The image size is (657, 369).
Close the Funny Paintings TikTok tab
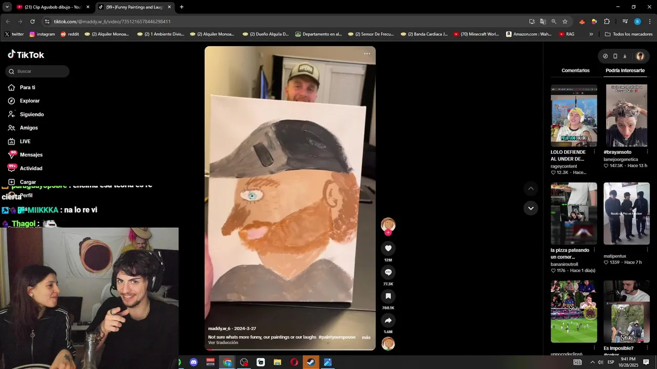click(170, 7)
